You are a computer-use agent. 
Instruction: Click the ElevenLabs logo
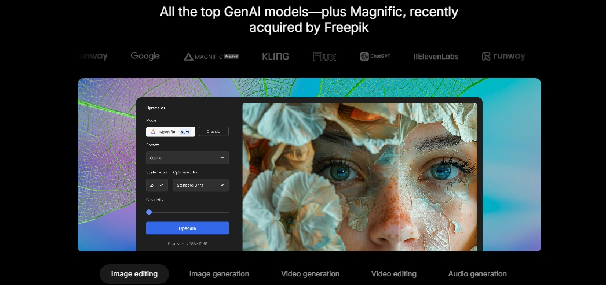[436, 57]
